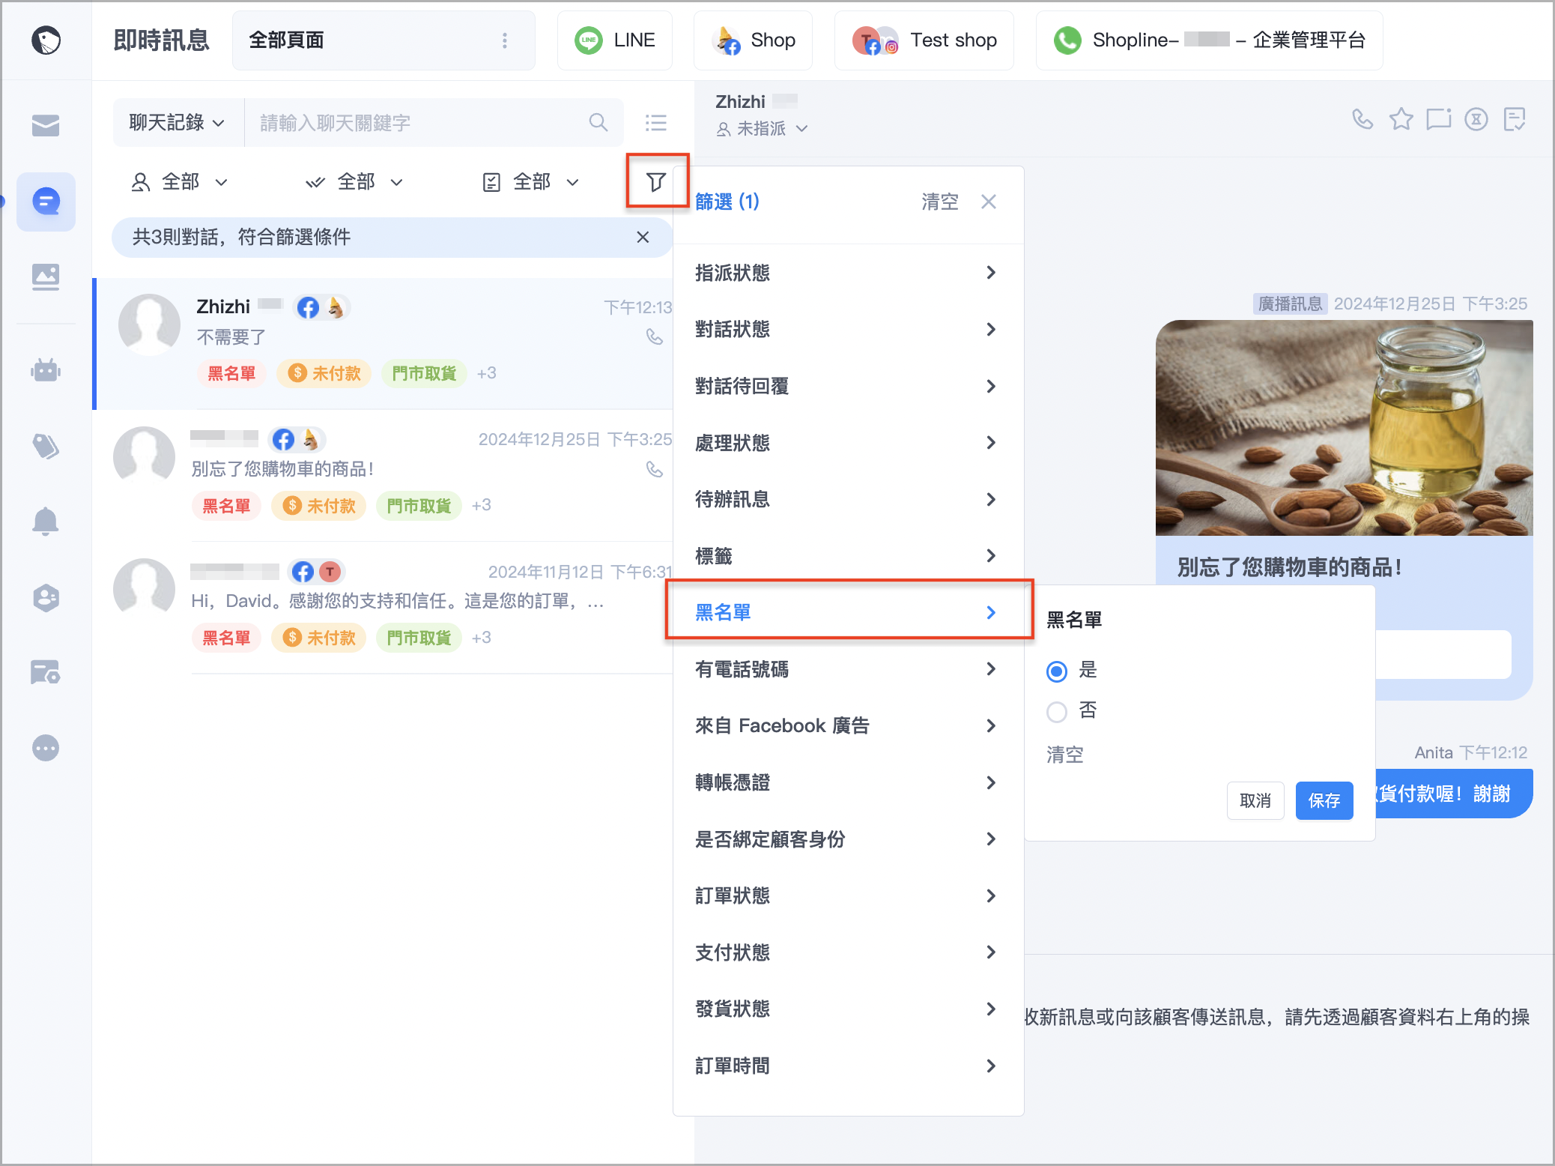Image resolution: width=1555 pixels, height=1166 pixels.
Task: Expand the 對話待回覆 filter
Action: coord(847,386)
